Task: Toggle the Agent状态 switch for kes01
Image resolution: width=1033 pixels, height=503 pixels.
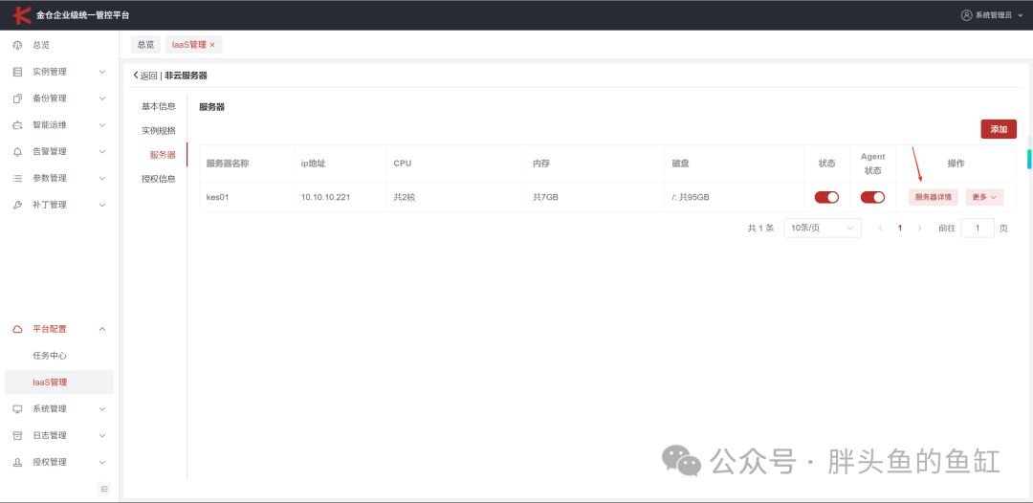Action: point(873,197)
